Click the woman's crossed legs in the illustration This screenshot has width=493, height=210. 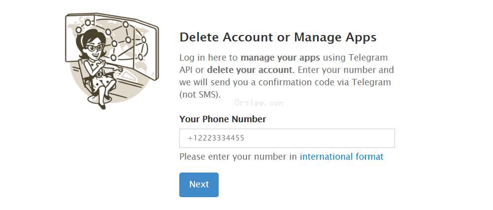coord(102,94)
